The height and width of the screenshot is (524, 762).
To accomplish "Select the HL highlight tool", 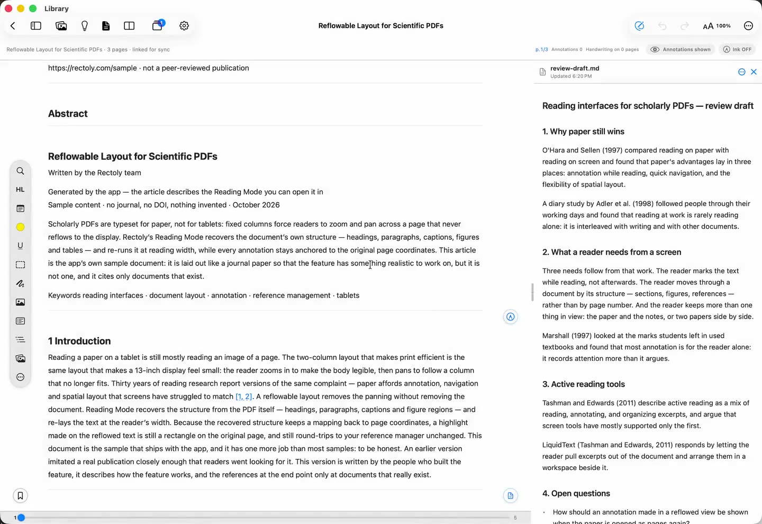I will pyautogui.click(x=20, y=189).
